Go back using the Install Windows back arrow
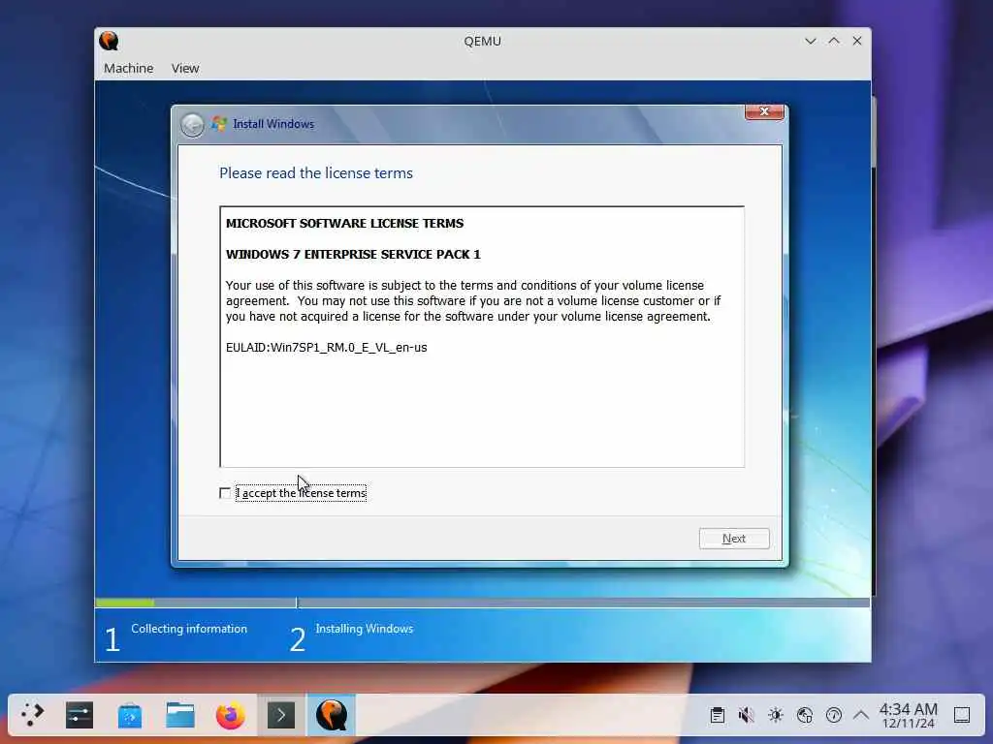This screenshot has width=993, height=744. [192, 125]
